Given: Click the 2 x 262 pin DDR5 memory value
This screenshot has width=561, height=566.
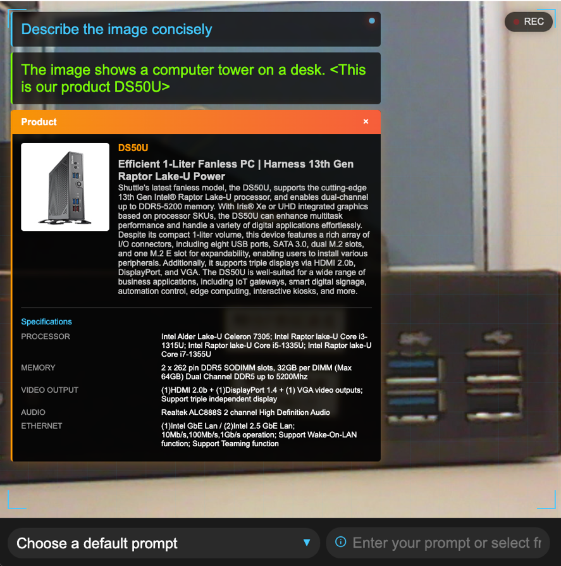Looking at the screenshot, I should pos(256,372).
